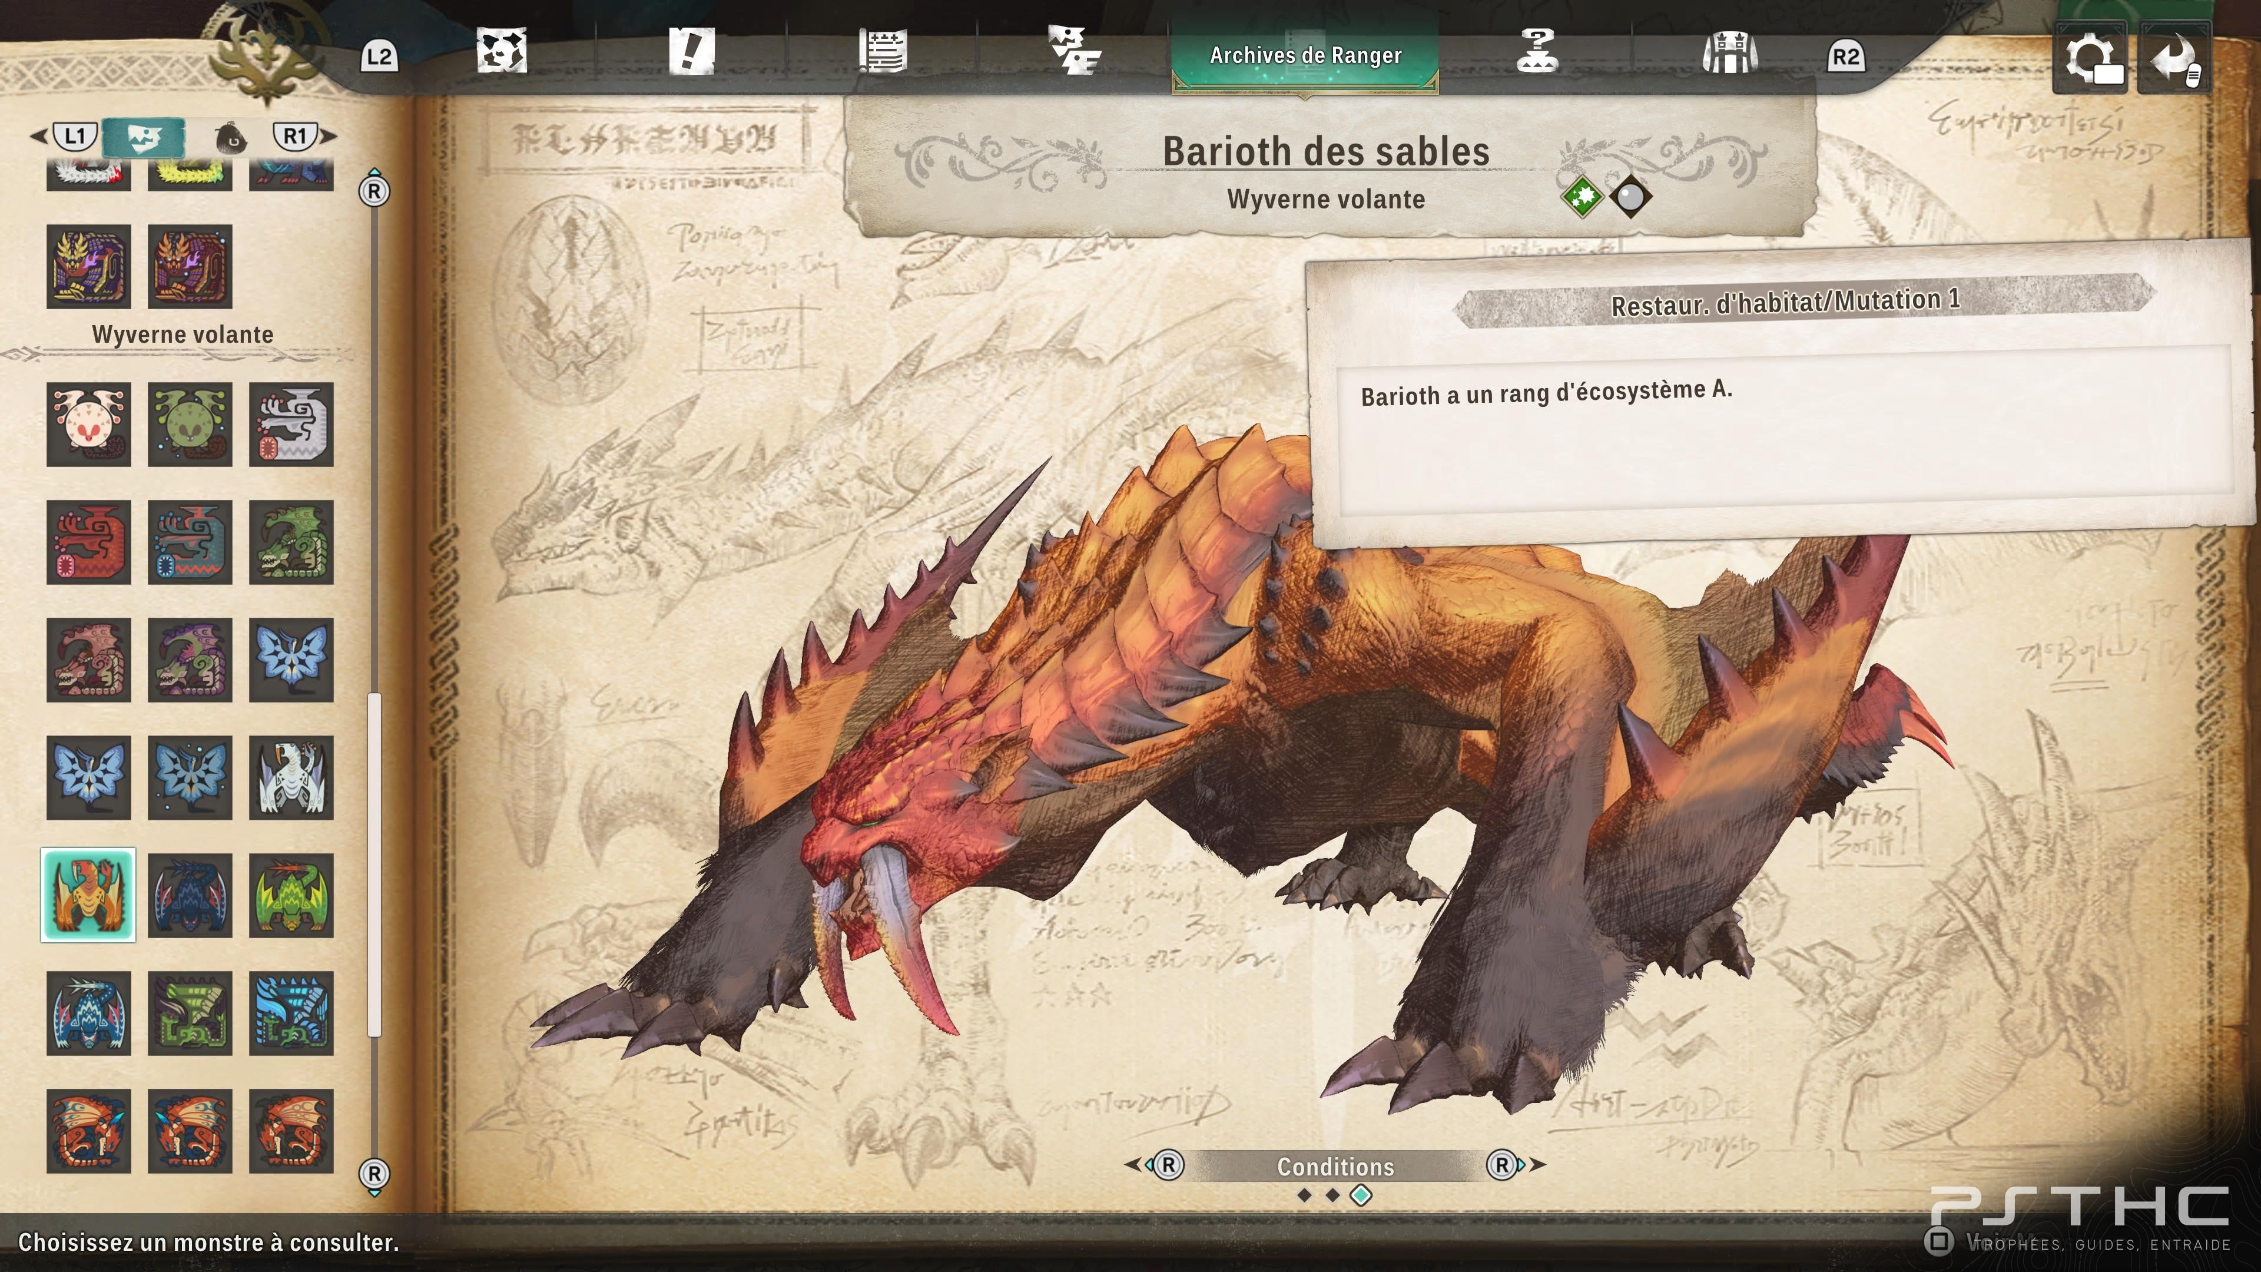Open the question mark joystick help icon
This screenshot has height=1272, width=2261.
pyautogui.click(x=1537, y=50)
